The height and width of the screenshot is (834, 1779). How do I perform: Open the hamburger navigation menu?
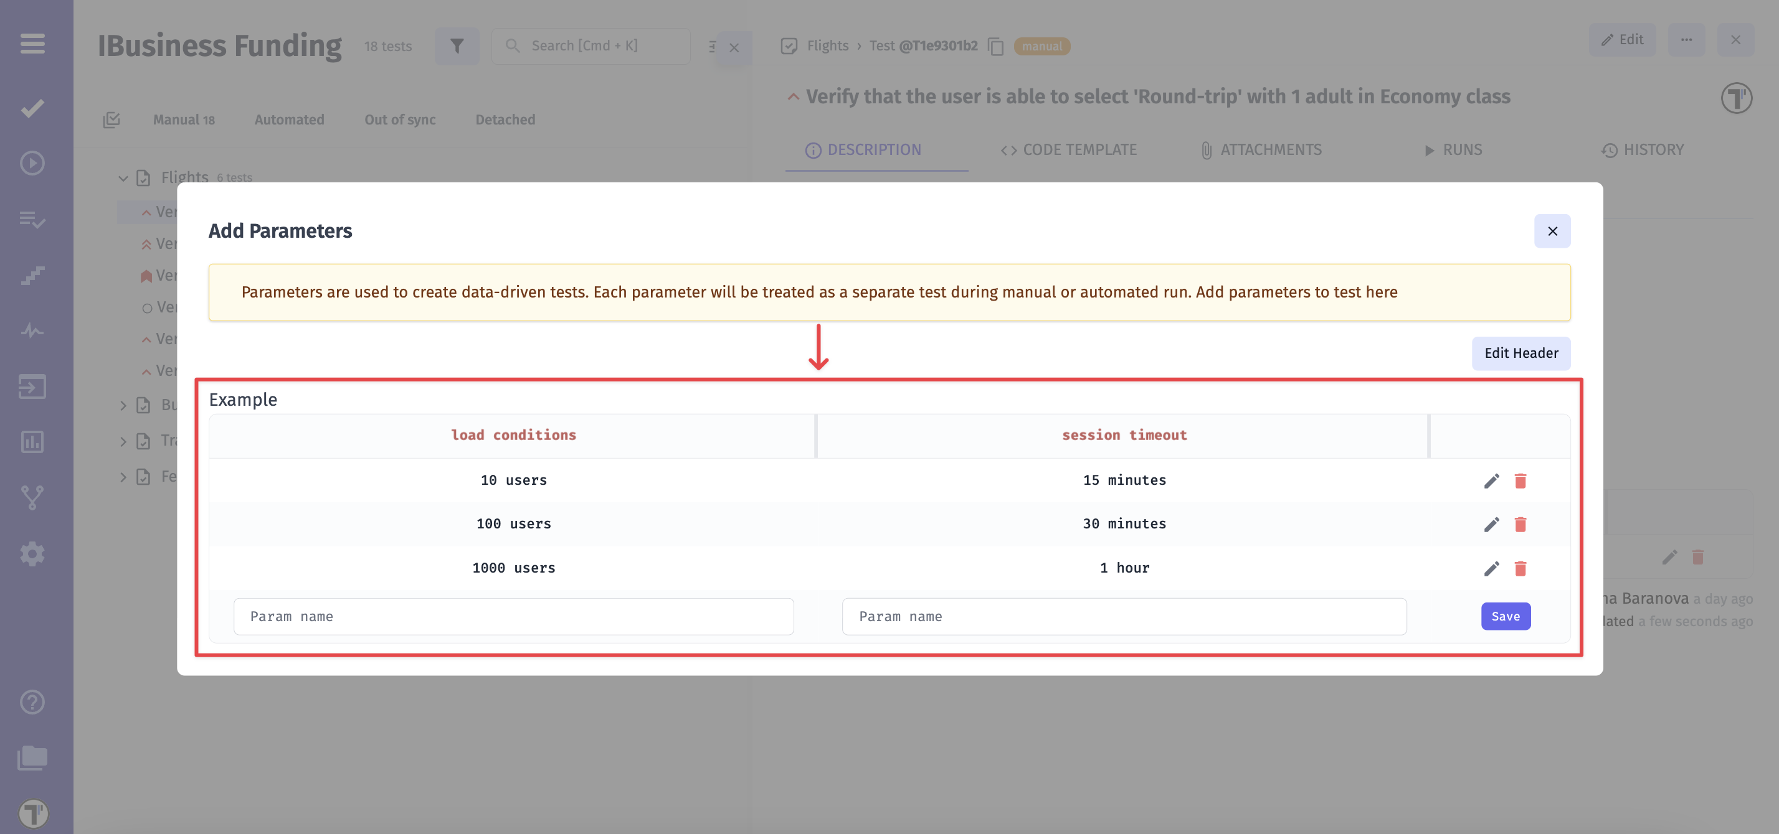pyautogui.click(x=32, y=44)
